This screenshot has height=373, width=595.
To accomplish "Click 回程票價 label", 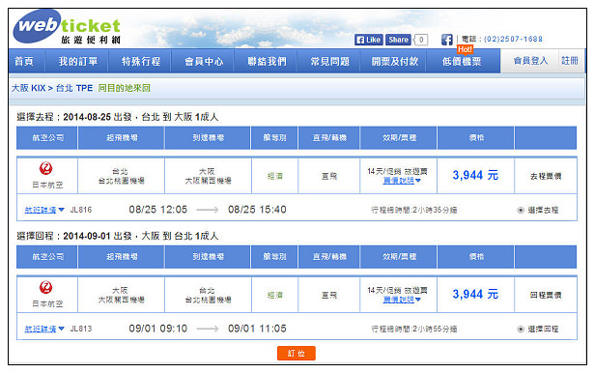I will [x=546, y=295].
